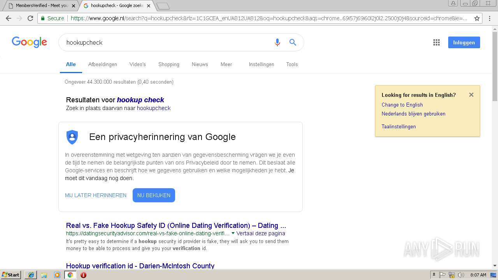Switch to Shopping results
The image size is (498, 280).
coord(169,65)
